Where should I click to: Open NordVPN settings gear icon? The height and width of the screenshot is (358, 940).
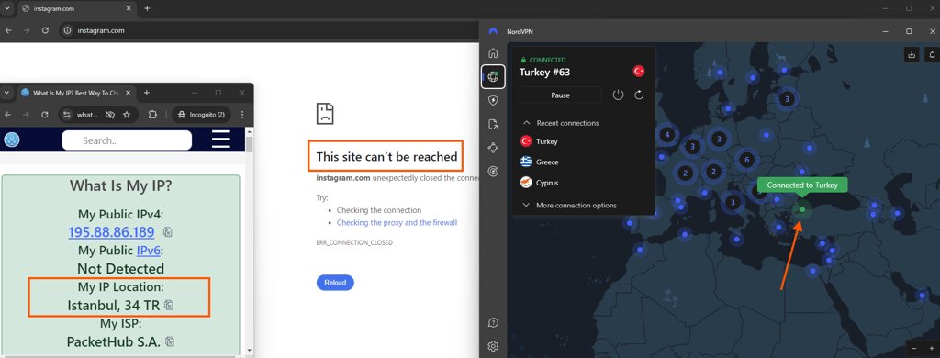coord(493,346)
